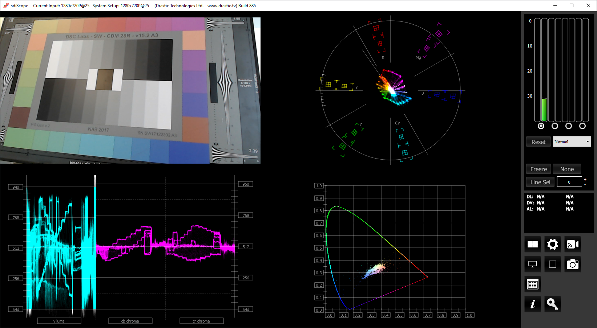Click the line select number field
This screenshot has height=328, width=597.
pos(569,182)
